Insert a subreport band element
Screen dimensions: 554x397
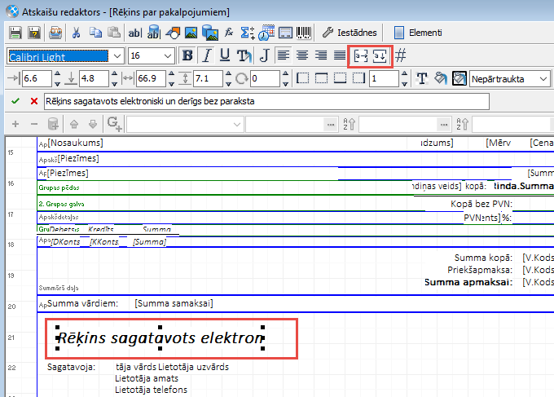285,33
